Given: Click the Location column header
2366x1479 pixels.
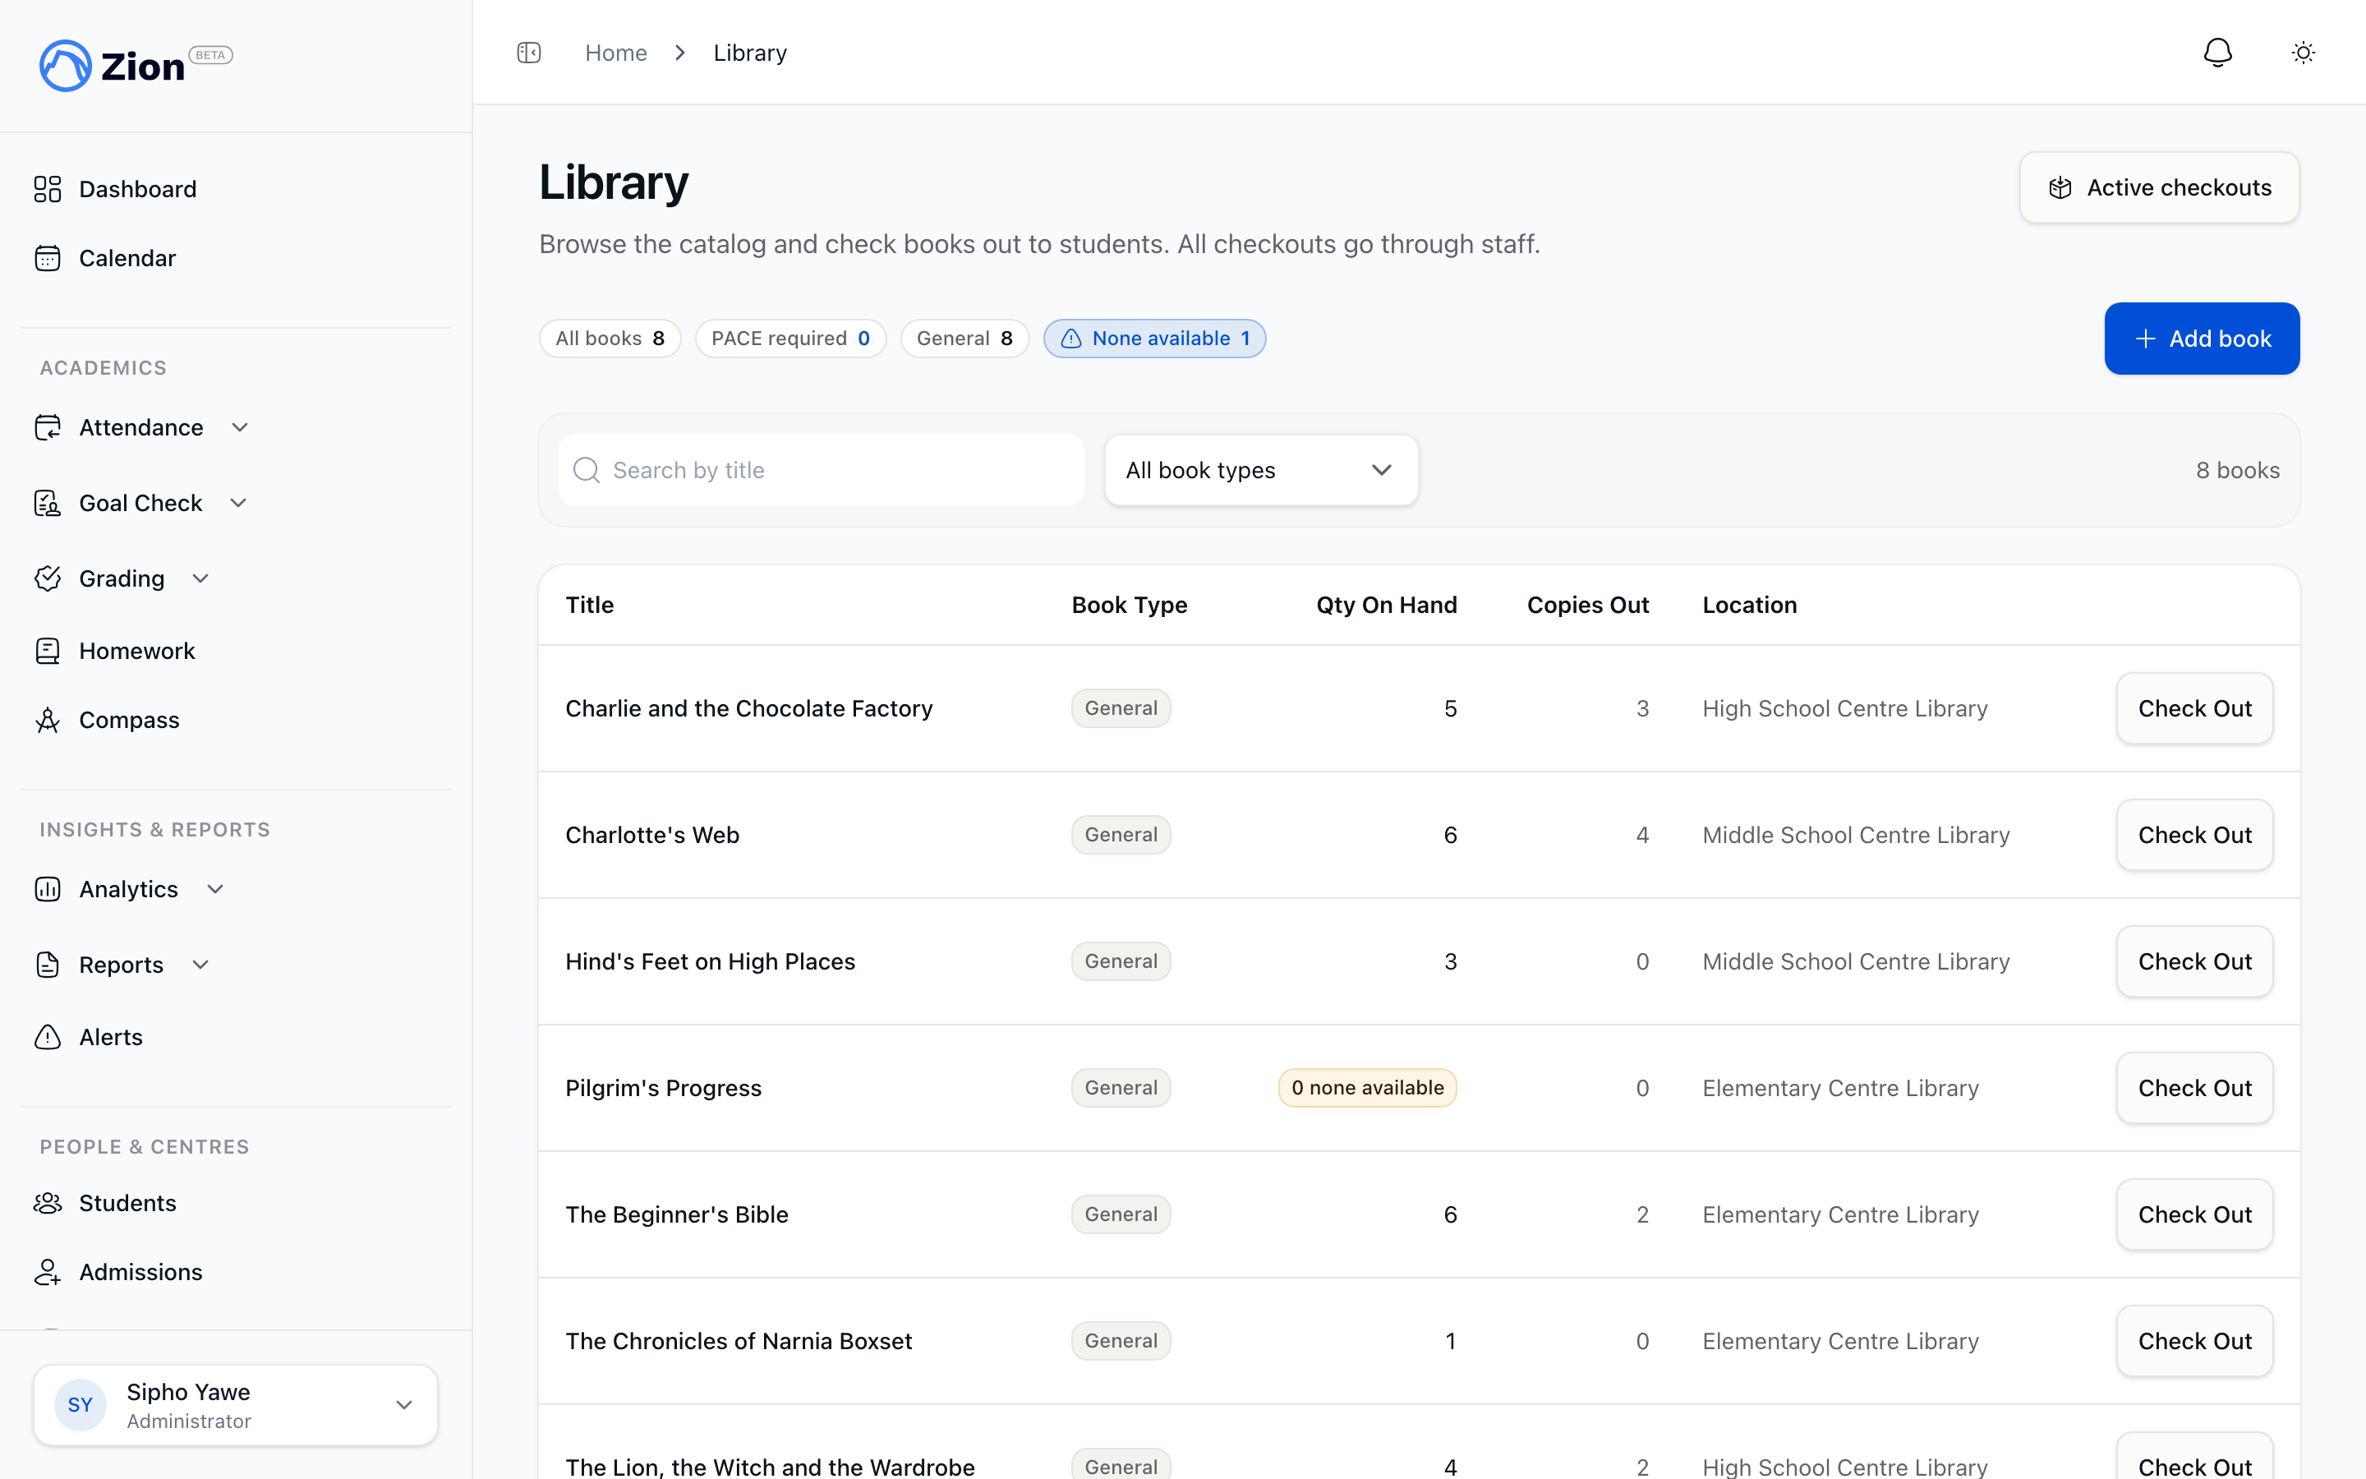Looking at the screenshot, I should click(x=1750, y=606).
